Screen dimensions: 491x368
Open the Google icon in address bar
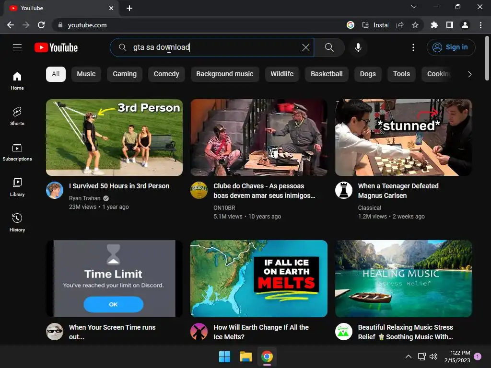(x=351, y=25)
